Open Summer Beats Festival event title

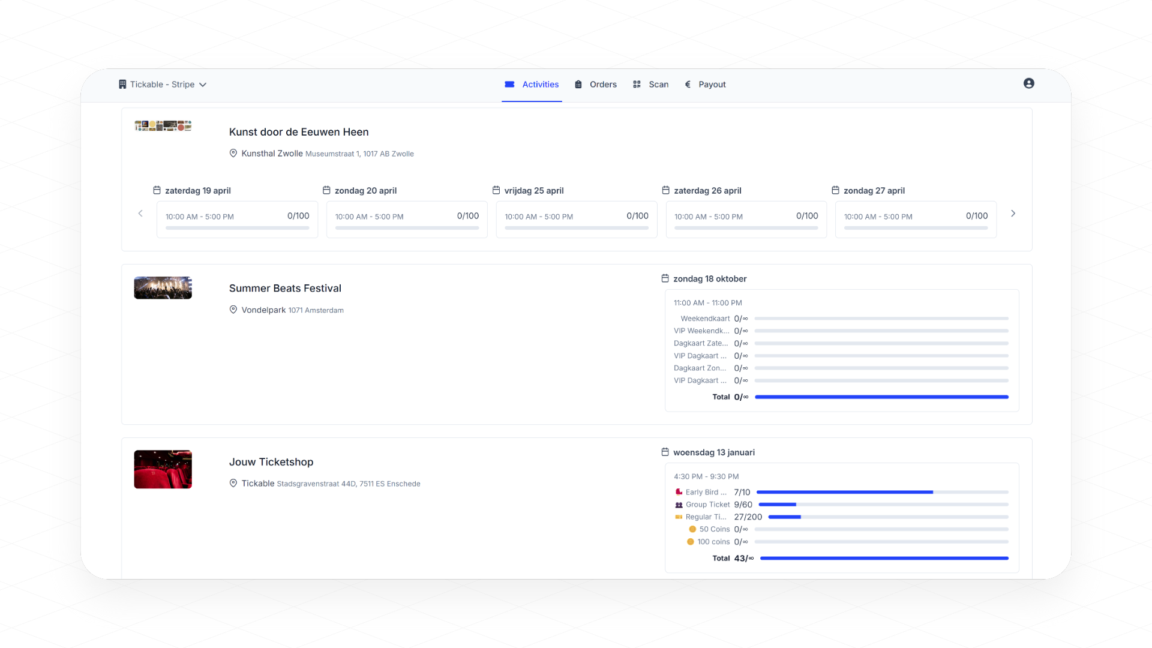[285, 289]
